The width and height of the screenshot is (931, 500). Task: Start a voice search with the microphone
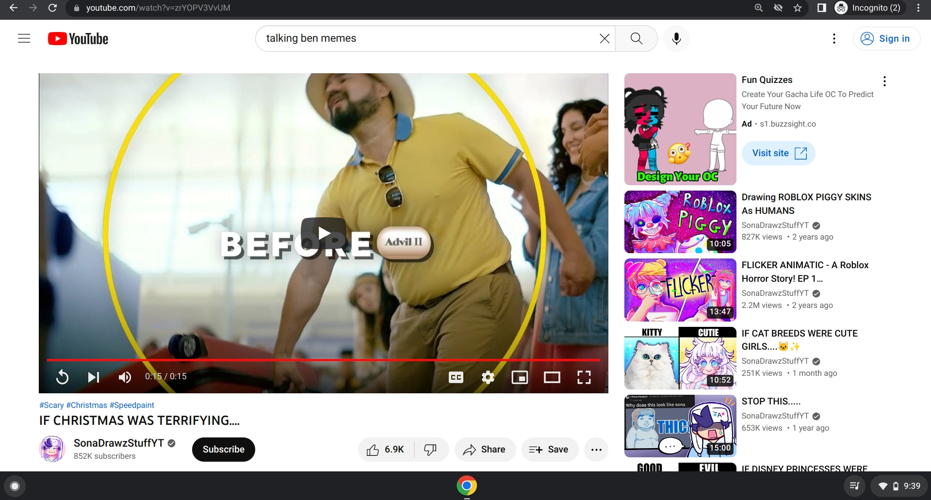pos(676,38)
